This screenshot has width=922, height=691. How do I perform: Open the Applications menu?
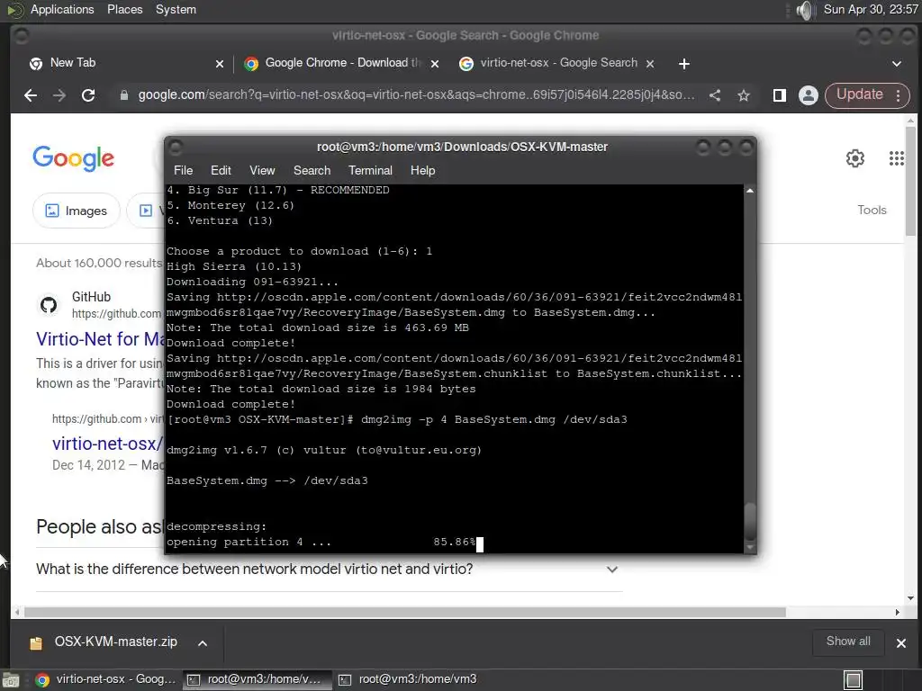[x=62, y=9]
